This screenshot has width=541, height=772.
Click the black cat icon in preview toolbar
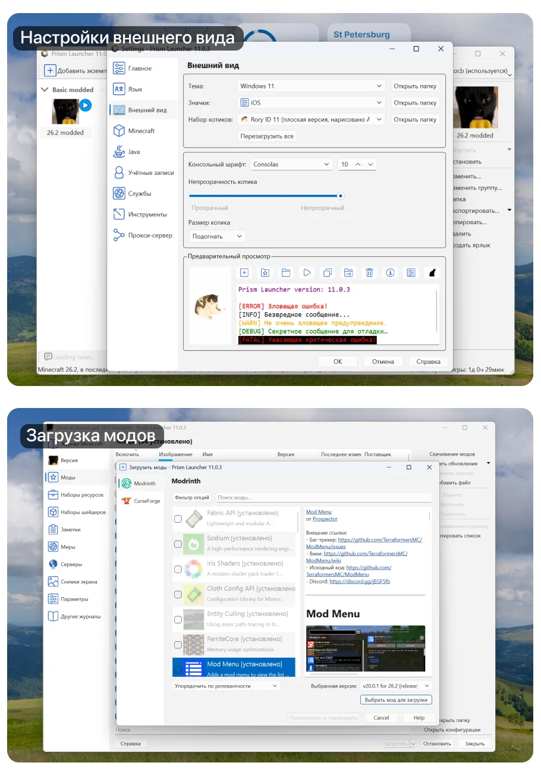pos(432,272)
